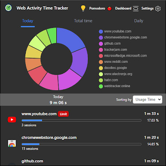Screen dimensions: 166x166
Task: Click the YouTube favicon in the list
Action: [12, 120]
